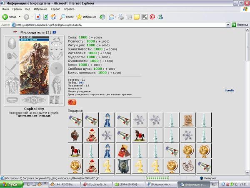Click the Scrolls link

[x=229, y=90]
